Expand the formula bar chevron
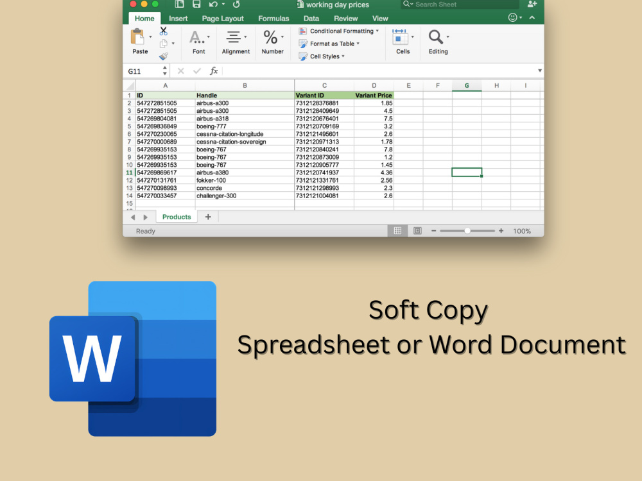 540,71
